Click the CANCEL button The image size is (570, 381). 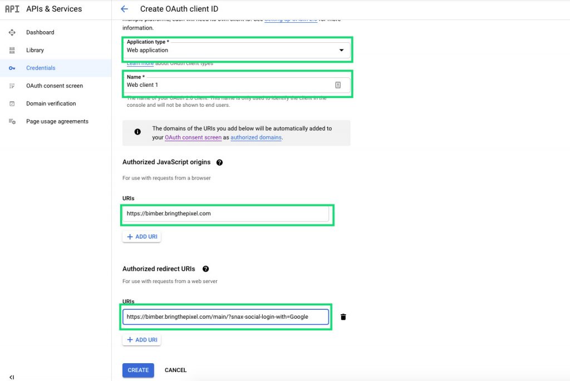(x=175, y=370)
